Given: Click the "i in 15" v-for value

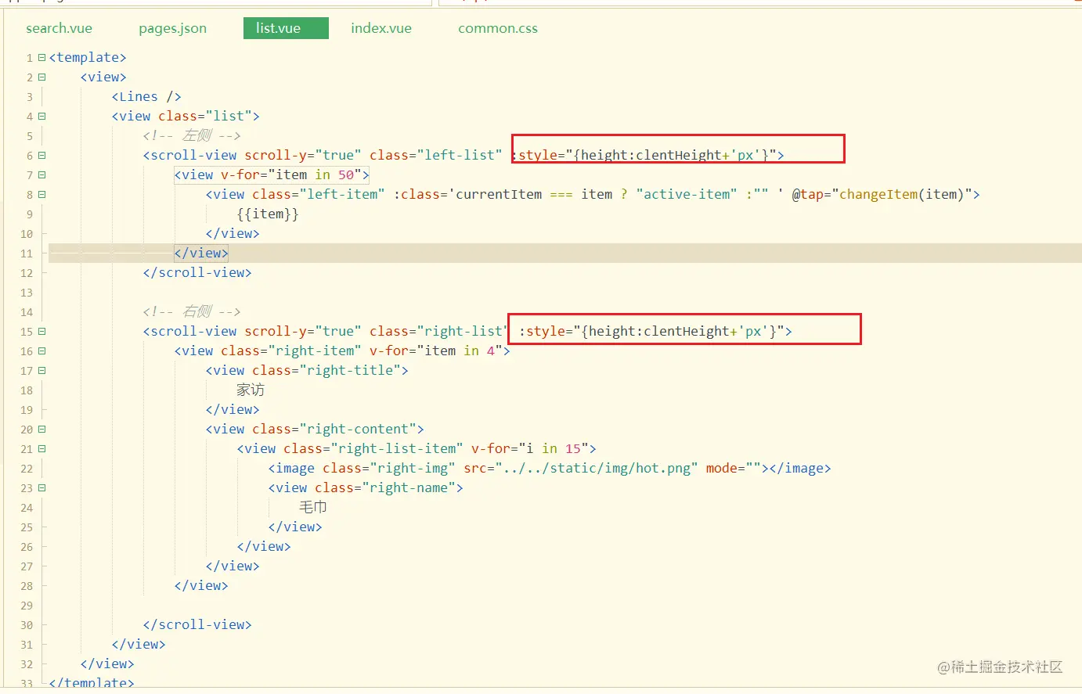Looking at the screenshot, I should [554, 448].
